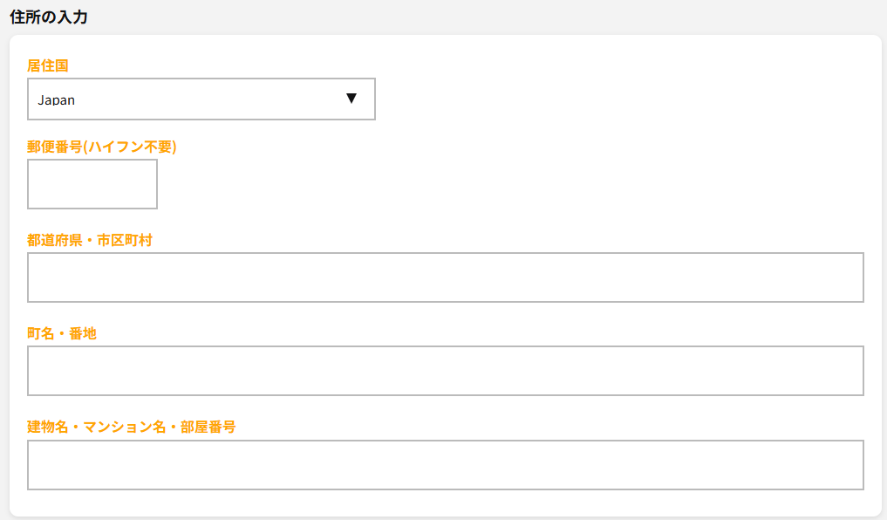
Task: Show country options via the ▼ arrow
Action: click(x=351, y=99)
